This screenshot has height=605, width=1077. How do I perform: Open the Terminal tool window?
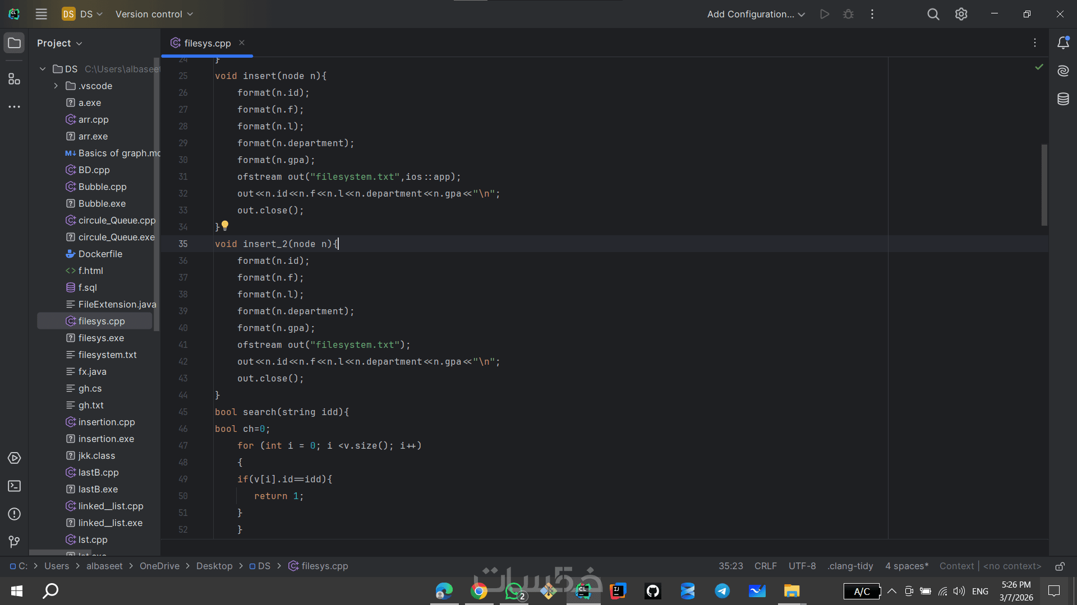14,486
